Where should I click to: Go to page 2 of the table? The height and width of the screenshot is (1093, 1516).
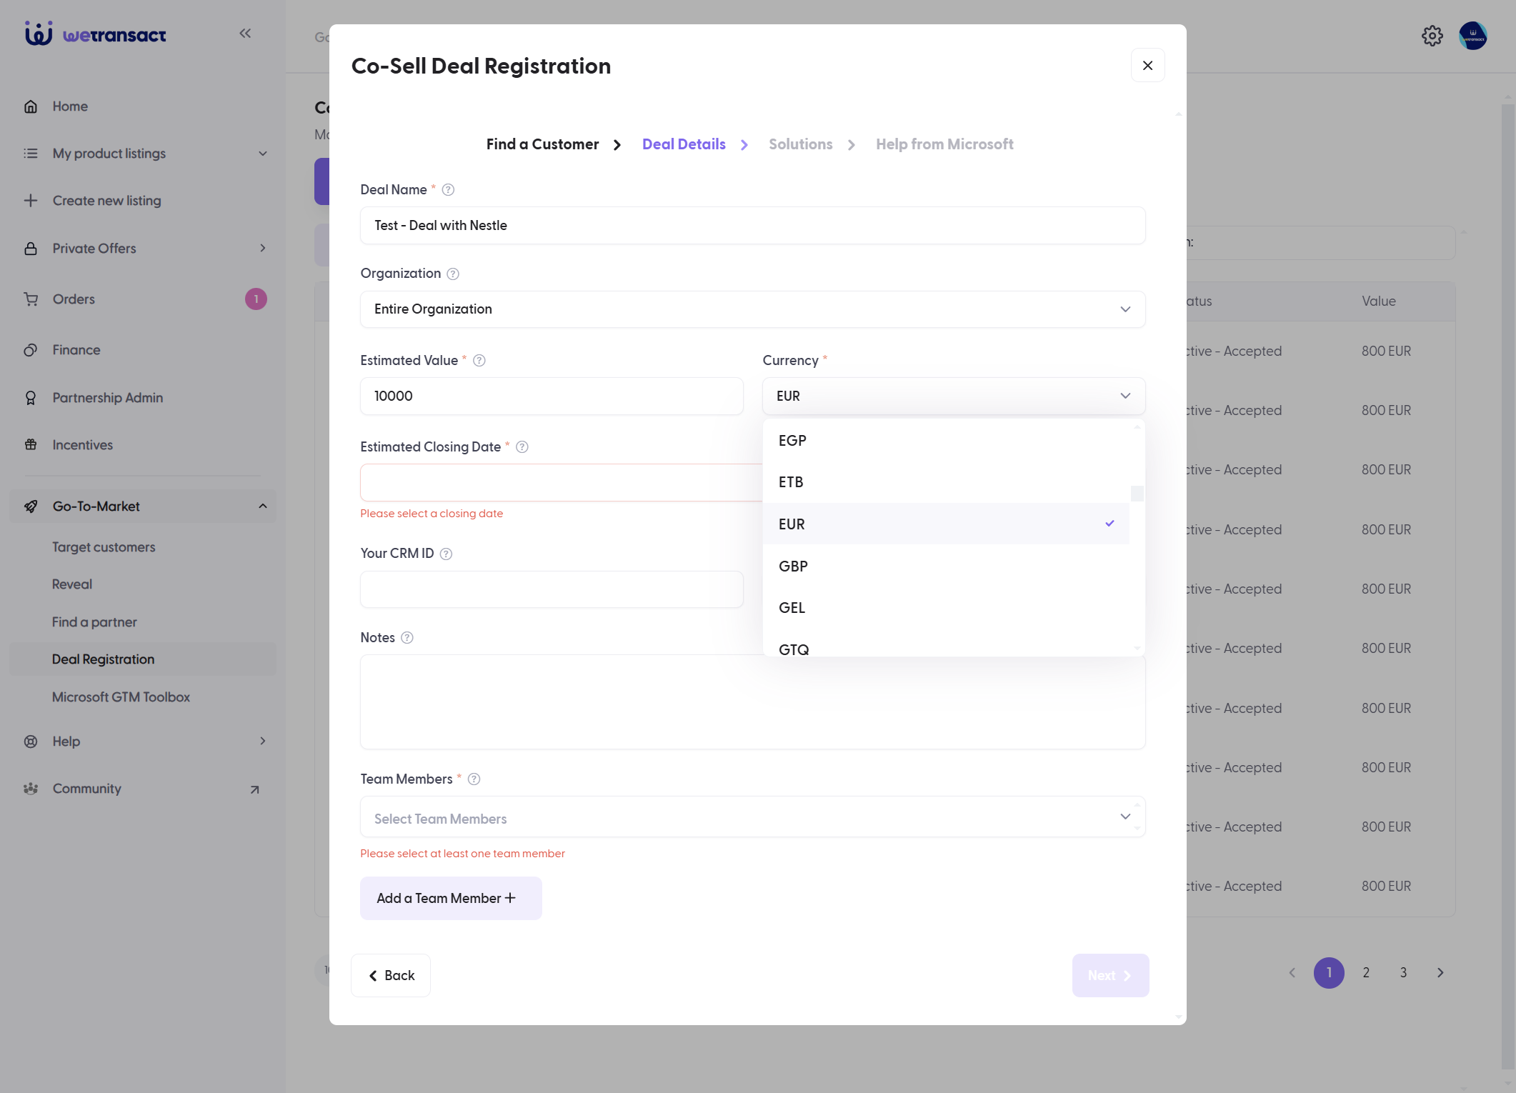coord(1366,973)
